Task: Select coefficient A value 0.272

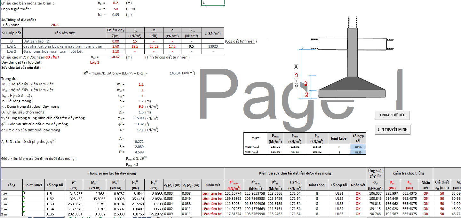Action: coord(139,141)
